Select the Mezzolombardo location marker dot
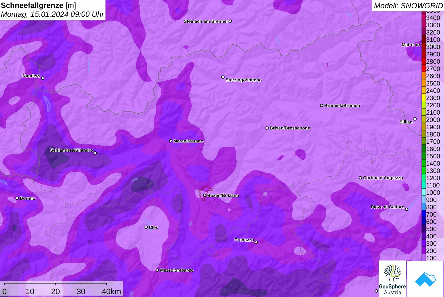444x297 pixels. [x=157, y=270]
